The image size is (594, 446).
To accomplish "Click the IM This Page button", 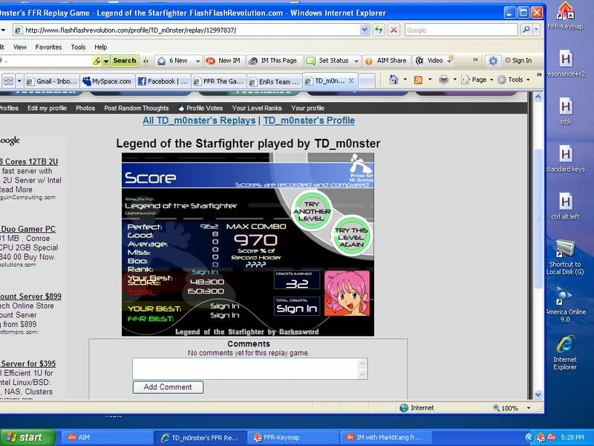I will [273, 61].
